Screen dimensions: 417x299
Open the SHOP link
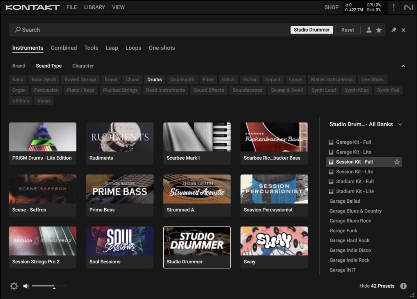point(331,7)
